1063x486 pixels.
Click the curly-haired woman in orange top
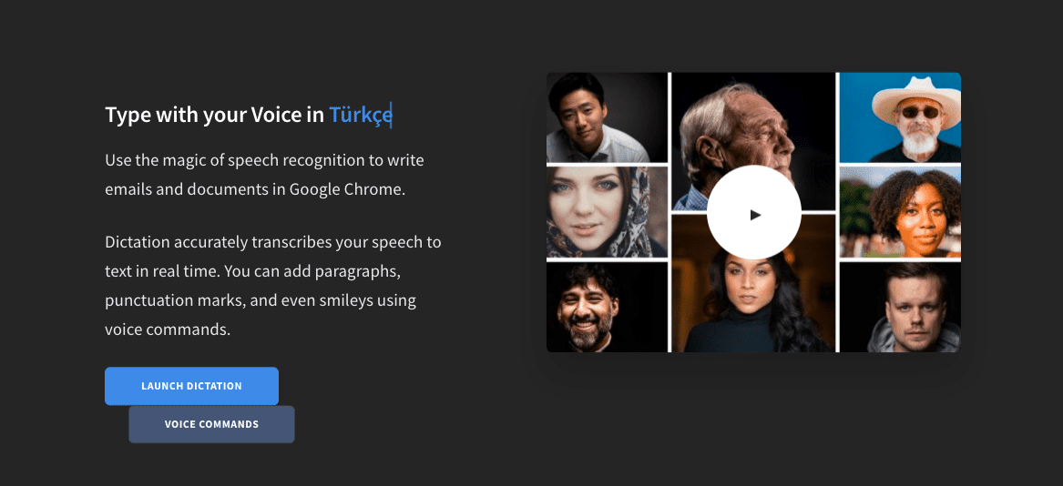900,212
